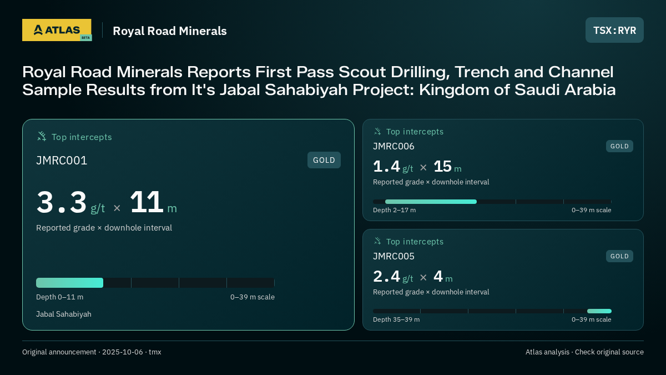Select the JMRC005 hole ID
The image size is (666, 375).
click(393, 256)
